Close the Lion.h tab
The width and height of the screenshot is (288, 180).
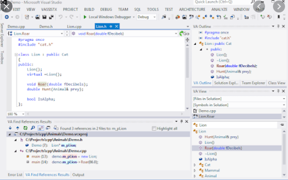tap(116, 26)
